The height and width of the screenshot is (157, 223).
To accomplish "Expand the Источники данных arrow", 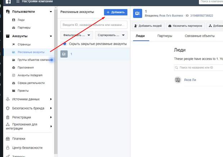I will [x=51, y=99].
